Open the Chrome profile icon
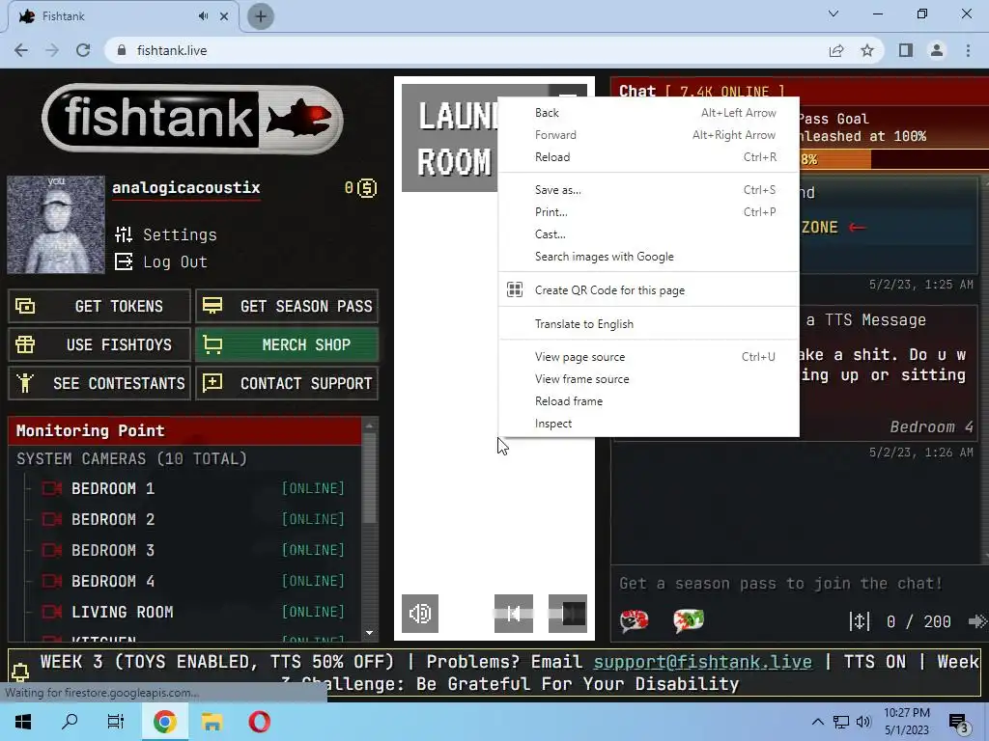This screenshot has height=741, width=989. 937,50
